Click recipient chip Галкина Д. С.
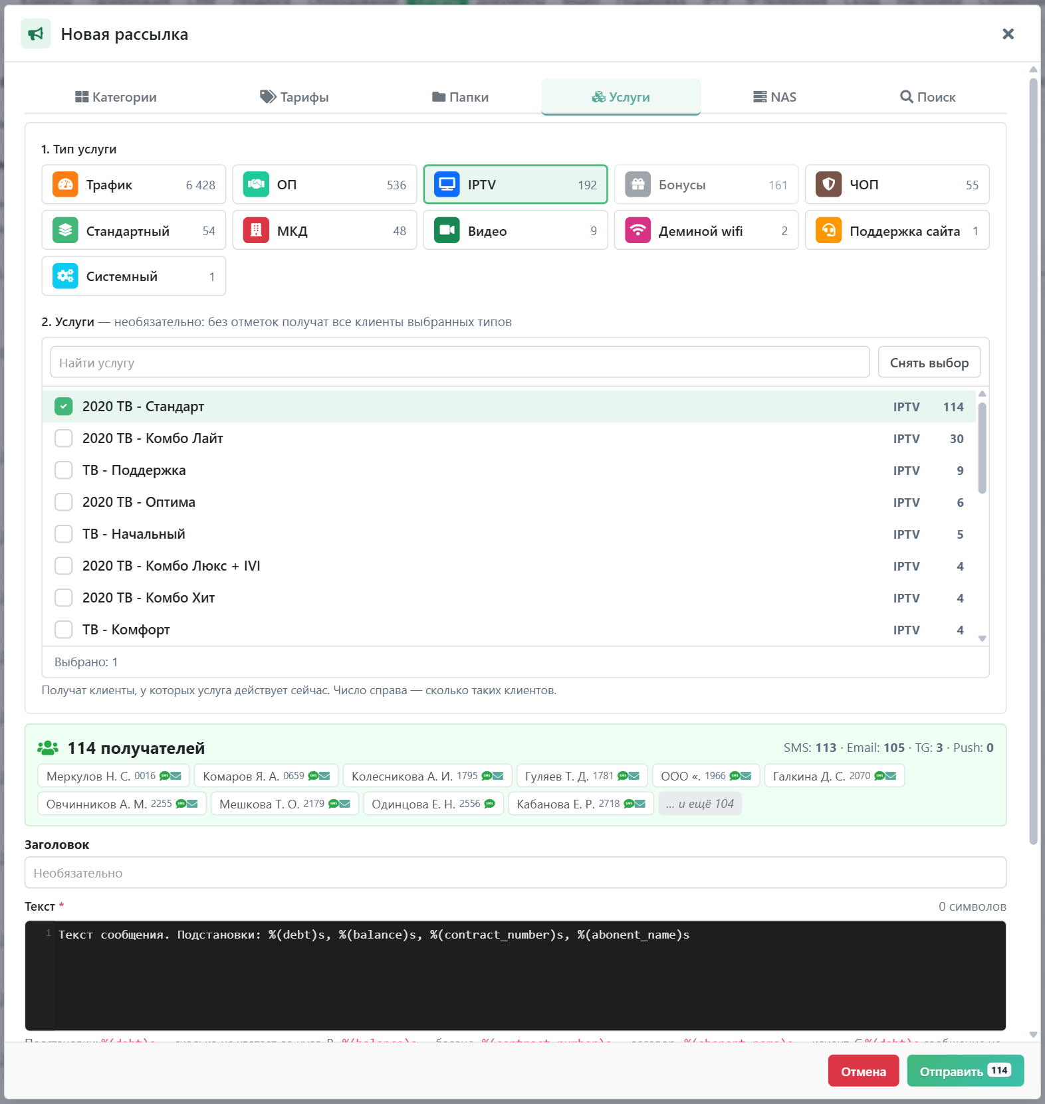This screenshot has width=1045, height=1104. (x=834, y=776)
